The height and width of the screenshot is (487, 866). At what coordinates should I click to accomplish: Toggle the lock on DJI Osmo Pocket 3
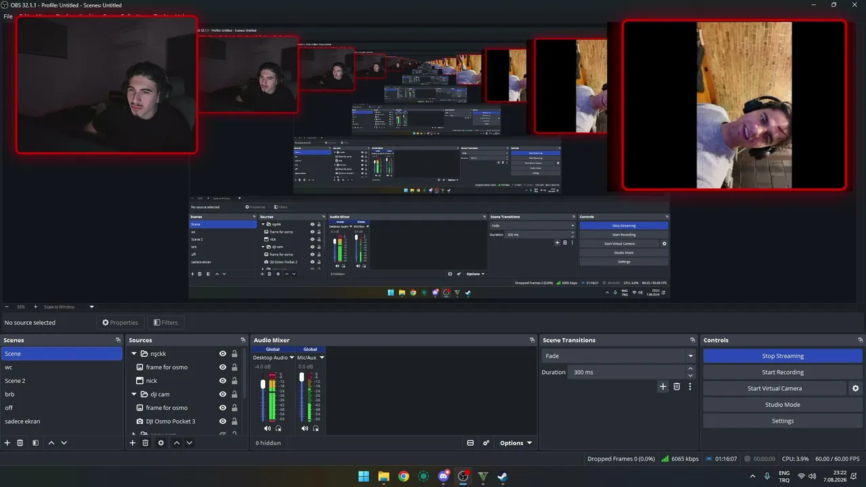point(235,421)
